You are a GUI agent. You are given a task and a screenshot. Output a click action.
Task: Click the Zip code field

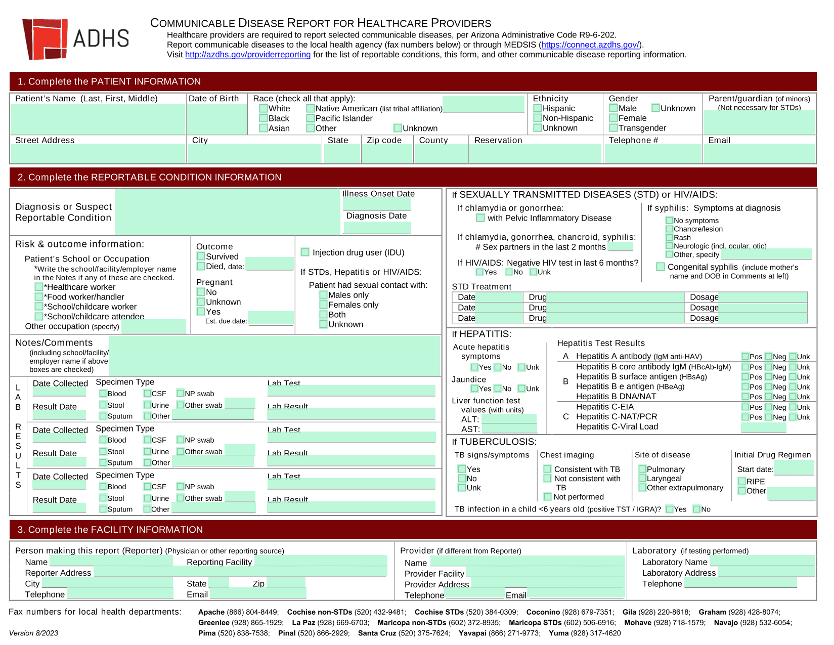(x=387, y=153)
